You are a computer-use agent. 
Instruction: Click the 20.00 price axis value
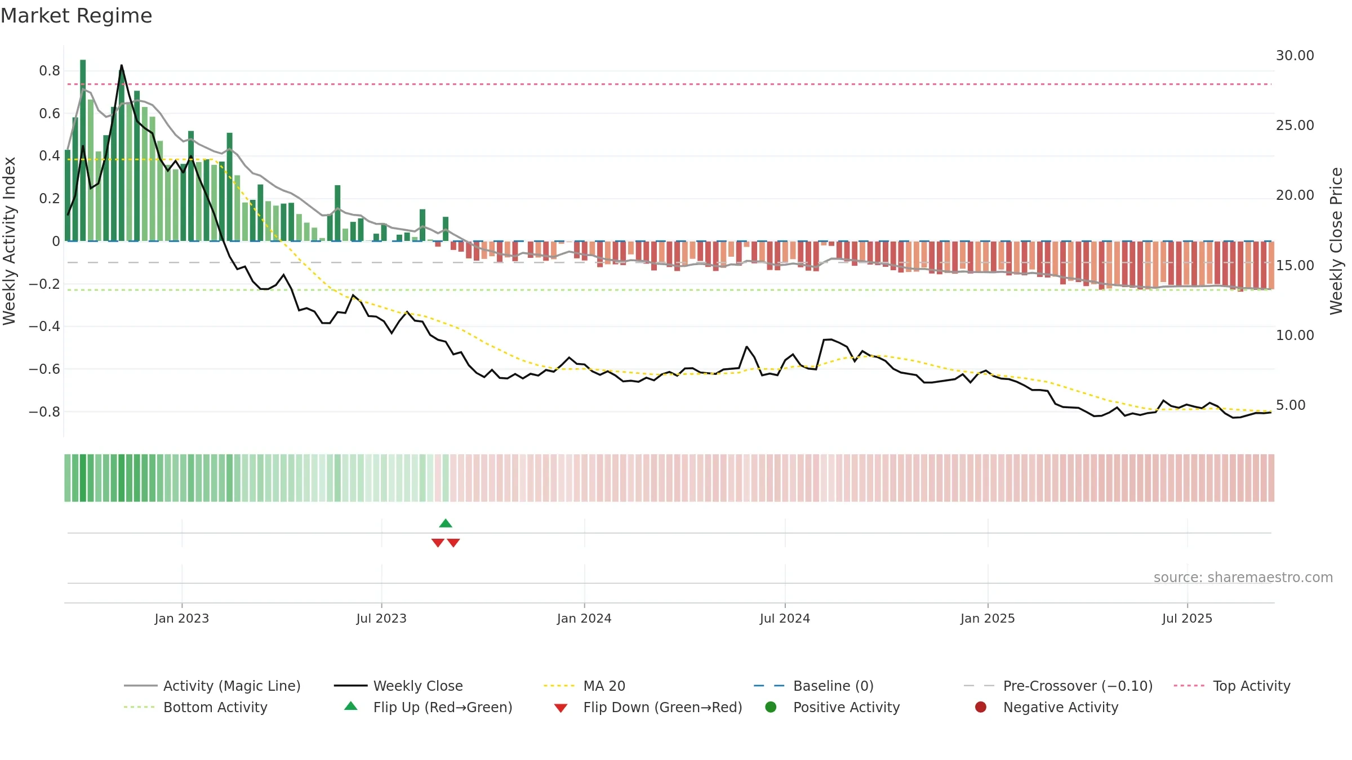pyautogui.click(x=1295, y=195)
